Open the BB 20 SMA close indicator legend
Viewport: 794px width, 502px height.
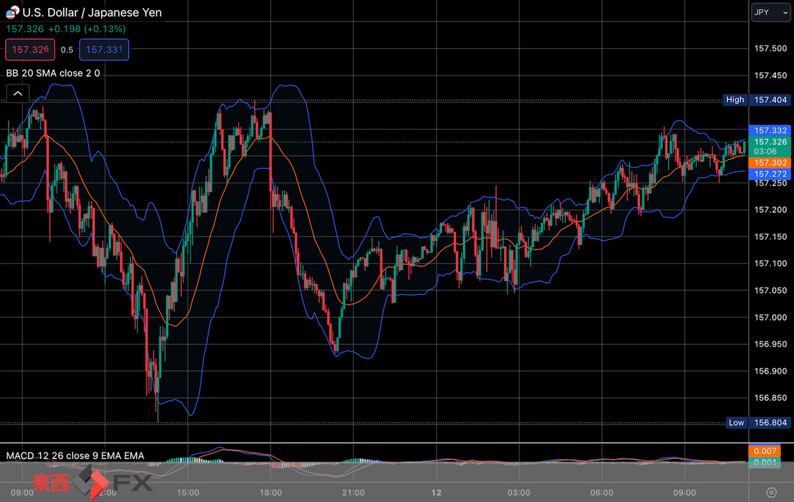(53, 73)
